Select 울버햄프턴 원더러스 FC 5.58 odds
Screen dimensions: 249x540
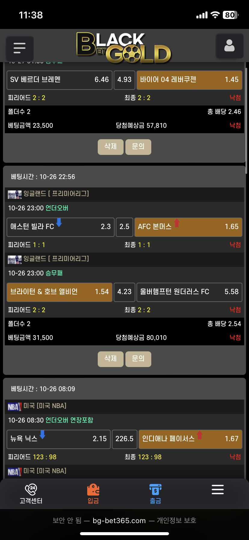point(189,292)
